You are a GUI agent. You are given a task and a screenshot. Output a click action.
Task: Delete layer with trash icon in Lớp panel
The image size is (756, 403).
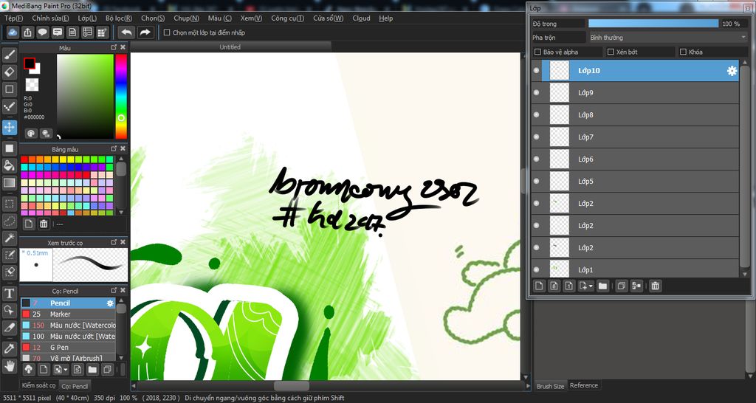pyautogui.click(x=655, y=286)
